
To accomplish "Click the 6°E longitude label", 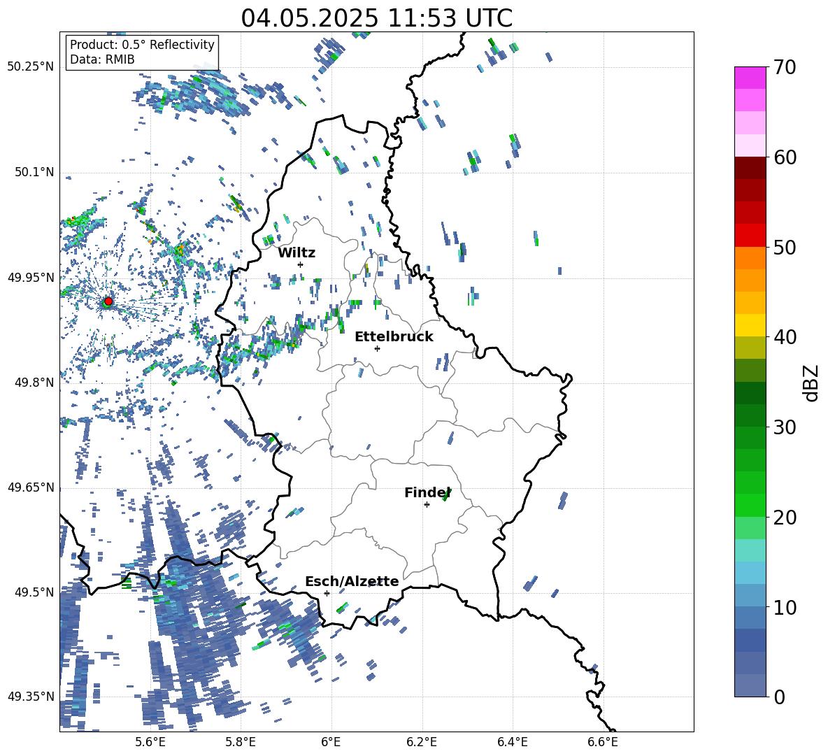I will click(331, 742).
